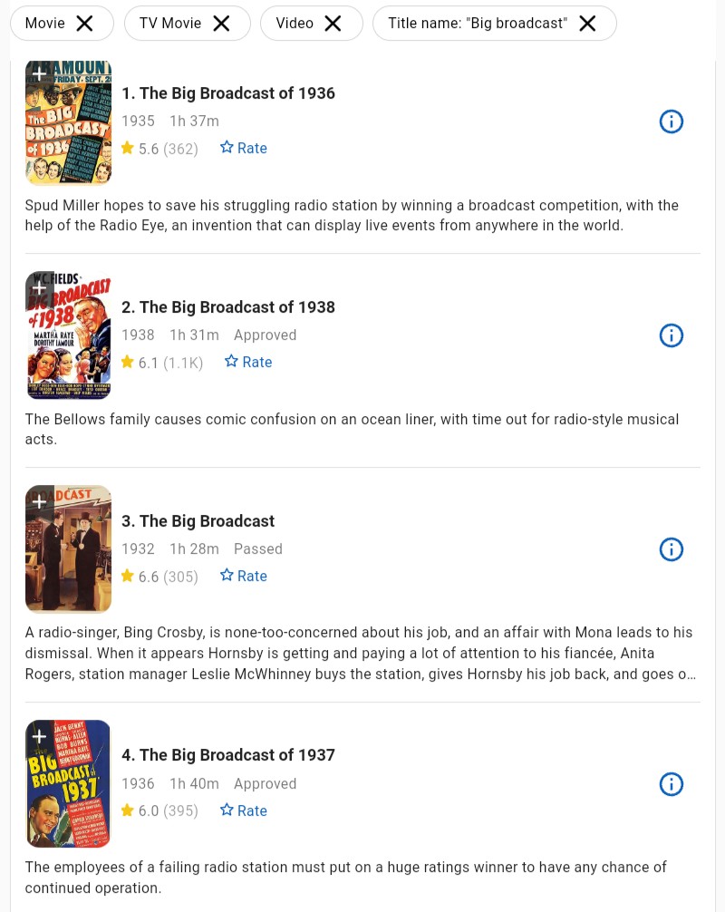Rate The Big Broadcast of 1938
This screenshot has width=725, height=912.
pos(248,362)
